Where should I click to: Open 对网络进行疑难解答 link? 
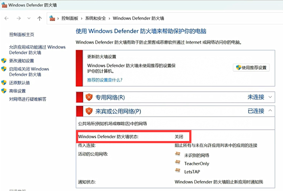pos(27,99)
